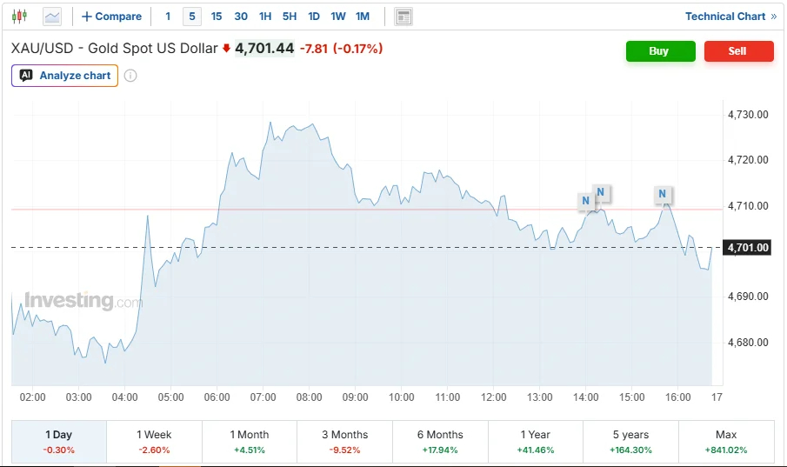Screen dimensions: 787x467
Task: Open the N news marker near 16:00
Action: coord(663,194)
